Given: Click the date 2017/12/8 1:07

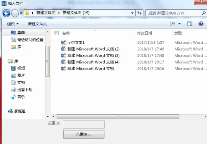Looking at the screenshot, I should point(151,43).
